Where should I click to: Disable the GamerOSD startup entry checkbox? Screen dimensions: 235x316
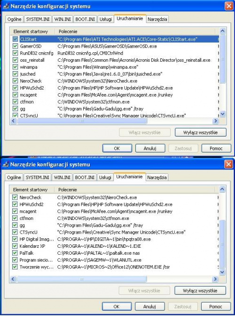[x=16, y=46]
